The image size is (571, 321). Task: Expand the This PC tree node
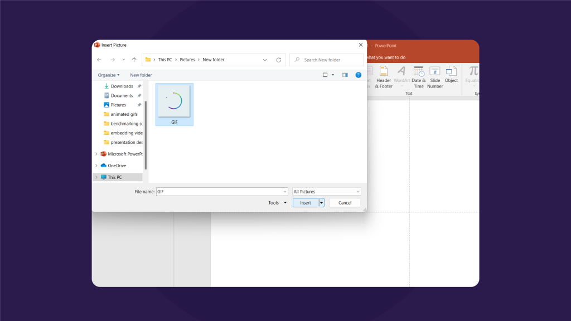click(x=96, y=177)
